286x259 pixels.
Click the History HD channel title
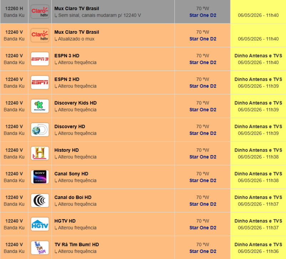point(67,150)
